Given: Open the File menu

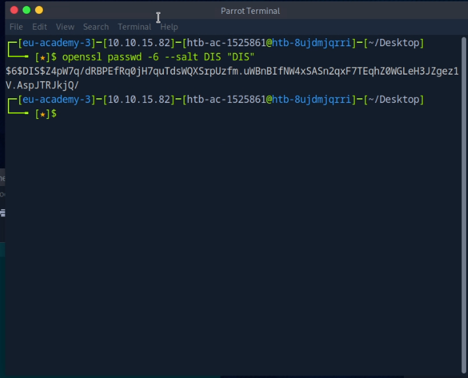Looking at the screenshot, I should 16,27.
